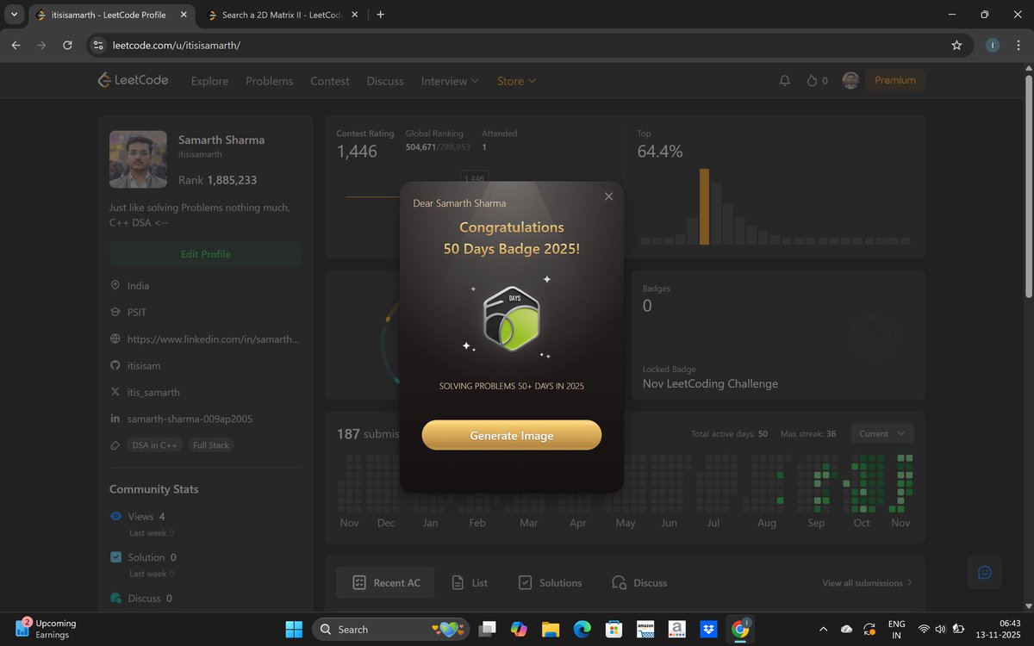1034x646 pixels.
Task: Switch to the Solutions tab
Action: 550,583
